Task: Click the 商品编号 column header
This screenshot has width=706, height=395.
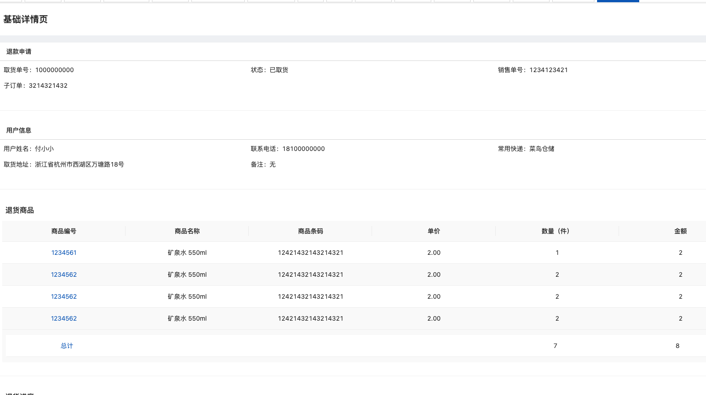Action: point(64,231)
